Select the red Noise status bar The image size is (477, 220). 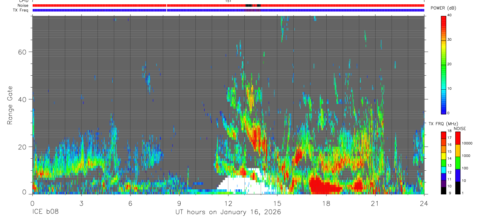tap(228, 5)
